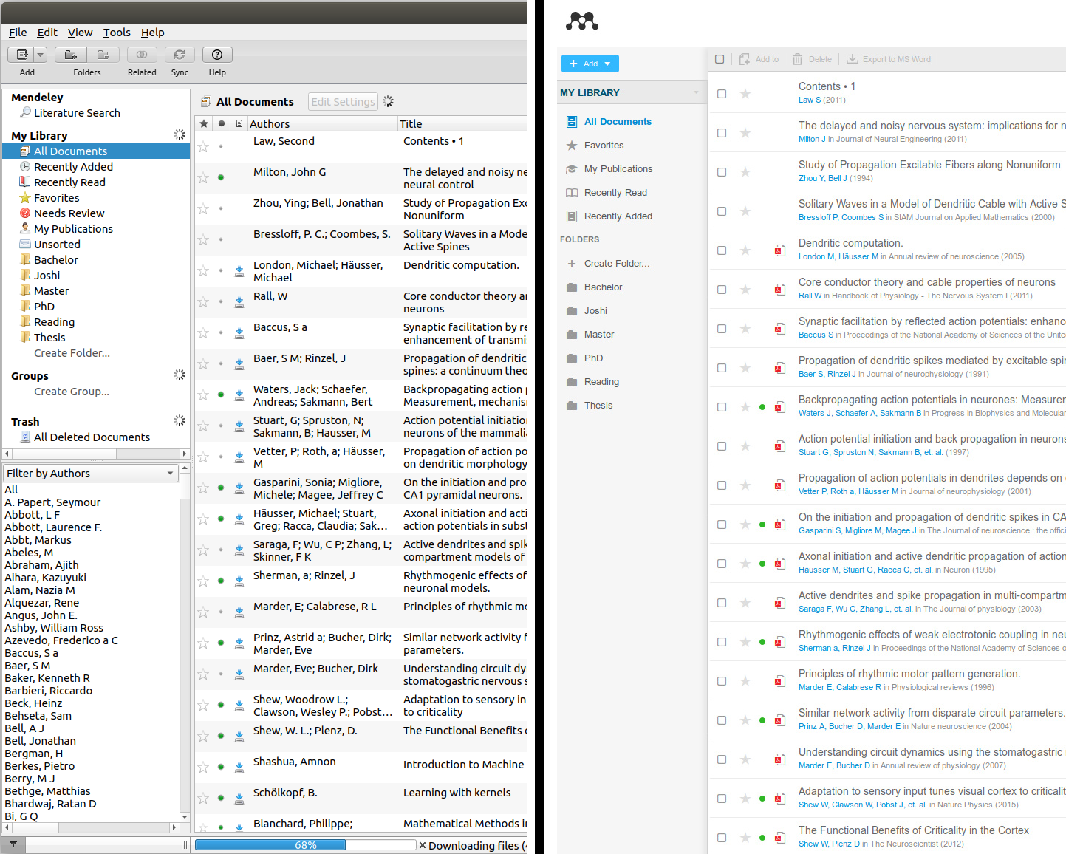Open Recently Read in web library sidebar

(615, 193)
